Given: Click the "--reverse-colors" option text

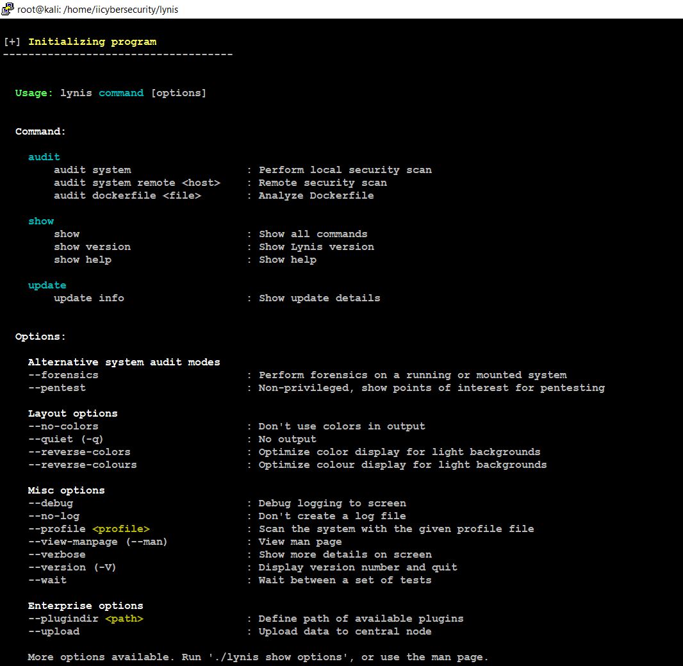Looking at the screenshot, I should pos(78,451).
